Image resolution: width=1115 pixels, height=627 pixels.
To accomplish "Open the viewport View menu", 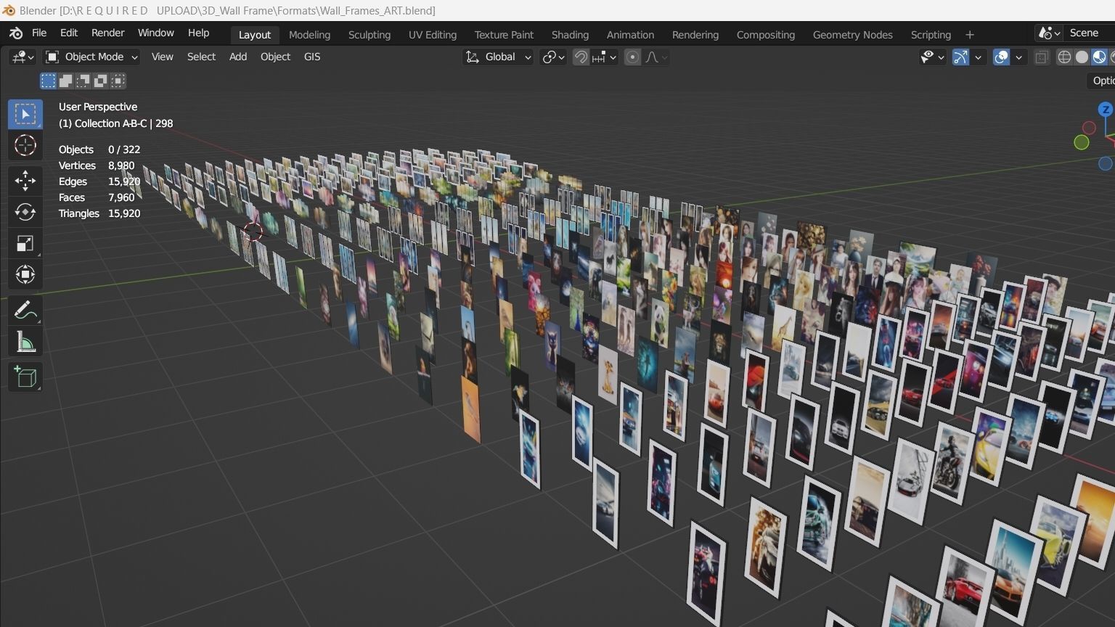I will point(162,57).
